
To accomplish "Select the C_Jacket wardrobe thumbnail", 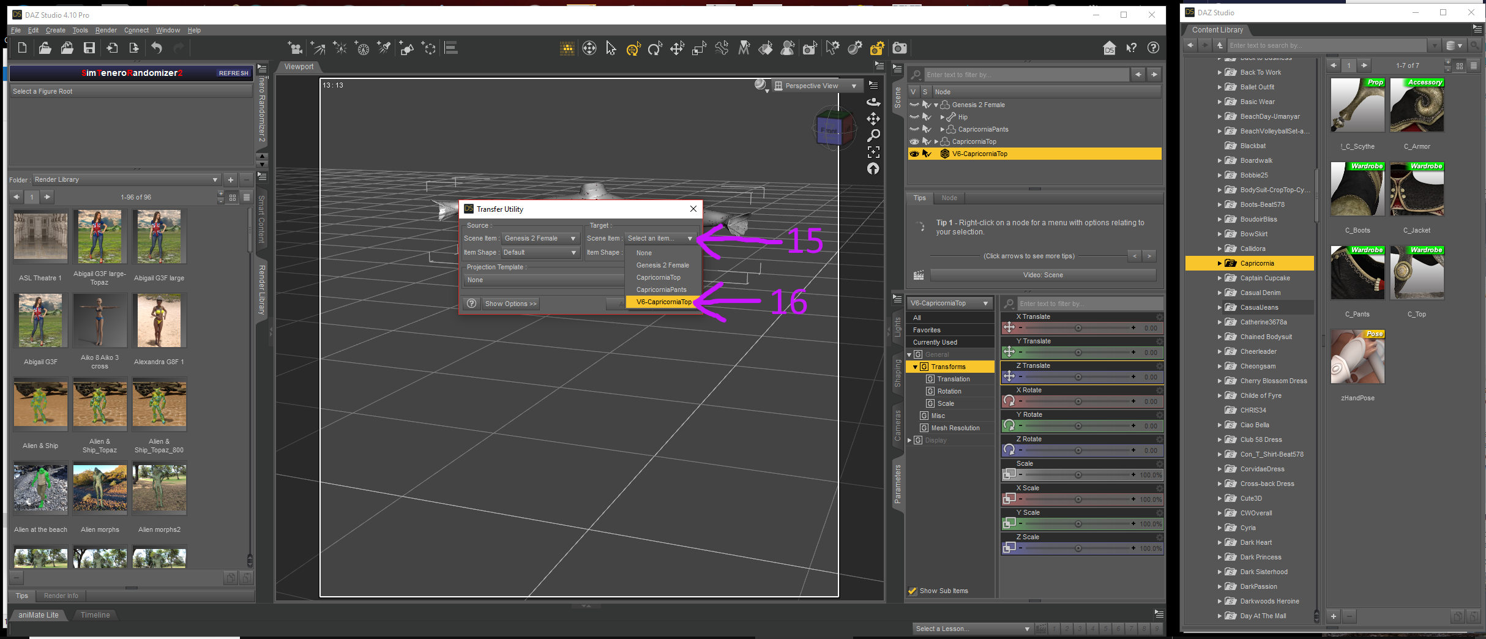I will point(1416,190).
